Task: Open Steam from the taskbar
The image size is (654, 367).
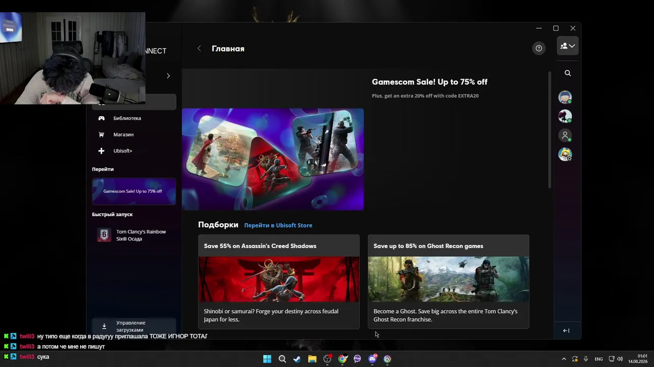Action: tap(297, 359)
